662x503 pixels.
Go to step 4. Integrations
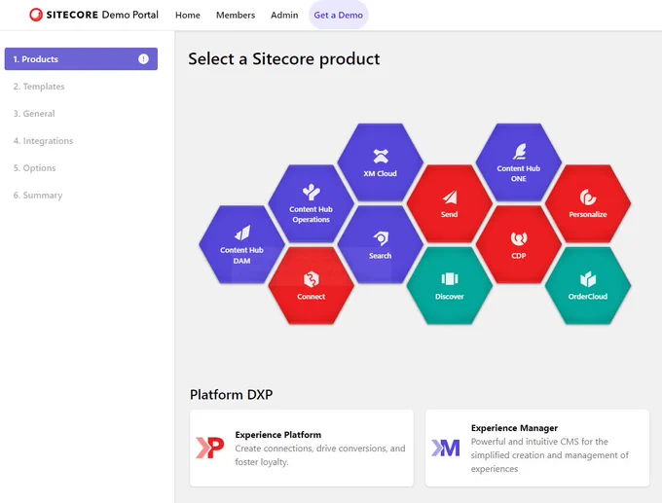(x=43, y=141)
